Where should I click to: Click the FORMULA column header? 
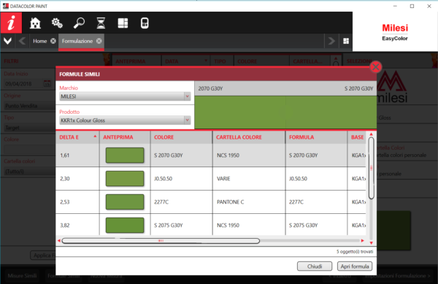click(x=316, y=137)
